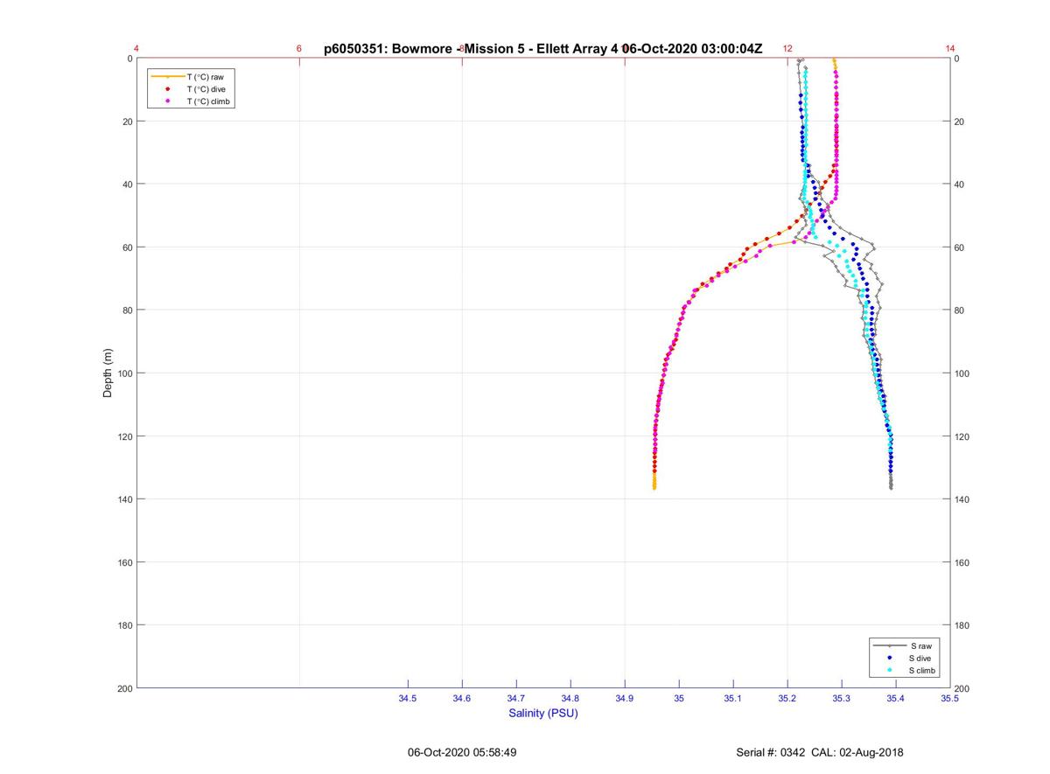Select the 'T (°C) climb' legend label
1050x774 pixels.
[x=208, y=101]
